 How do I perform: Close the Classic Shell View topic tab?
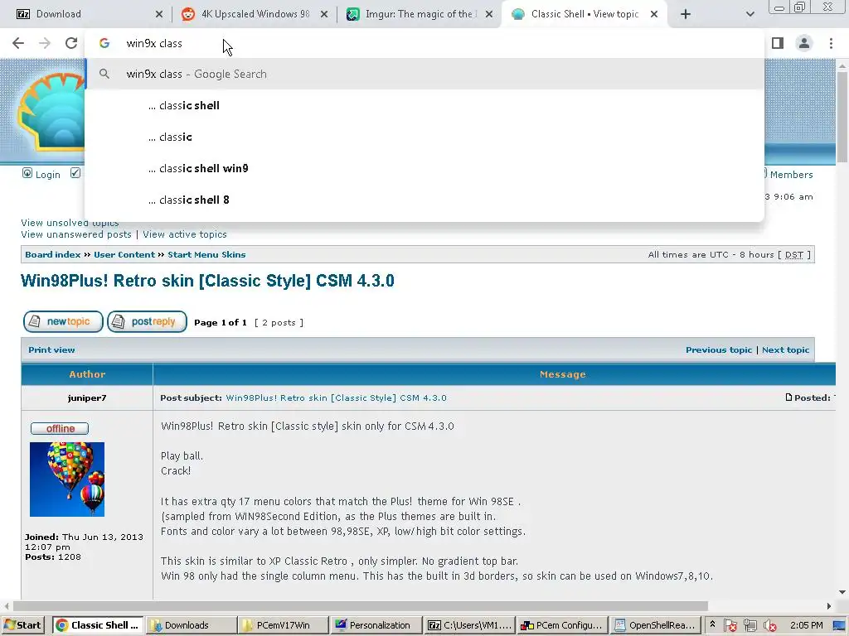[x=654, y=14]
